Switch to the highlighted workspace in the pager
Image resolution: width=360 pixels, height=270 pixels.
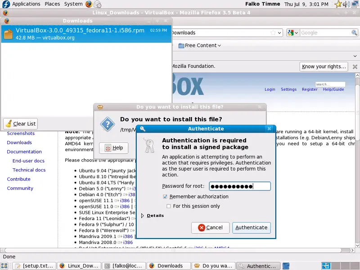coord(326,266)
